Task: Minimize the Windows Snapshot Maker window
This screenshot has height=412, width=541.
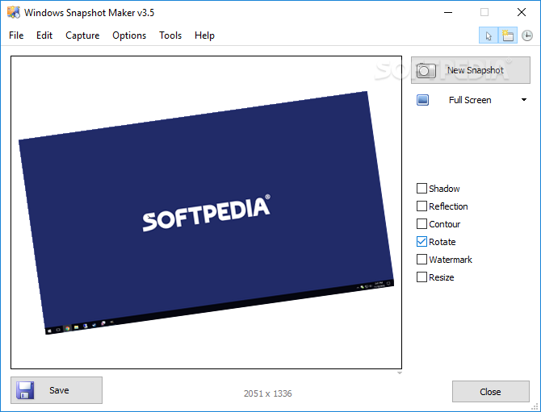Action: pos(448,12)
